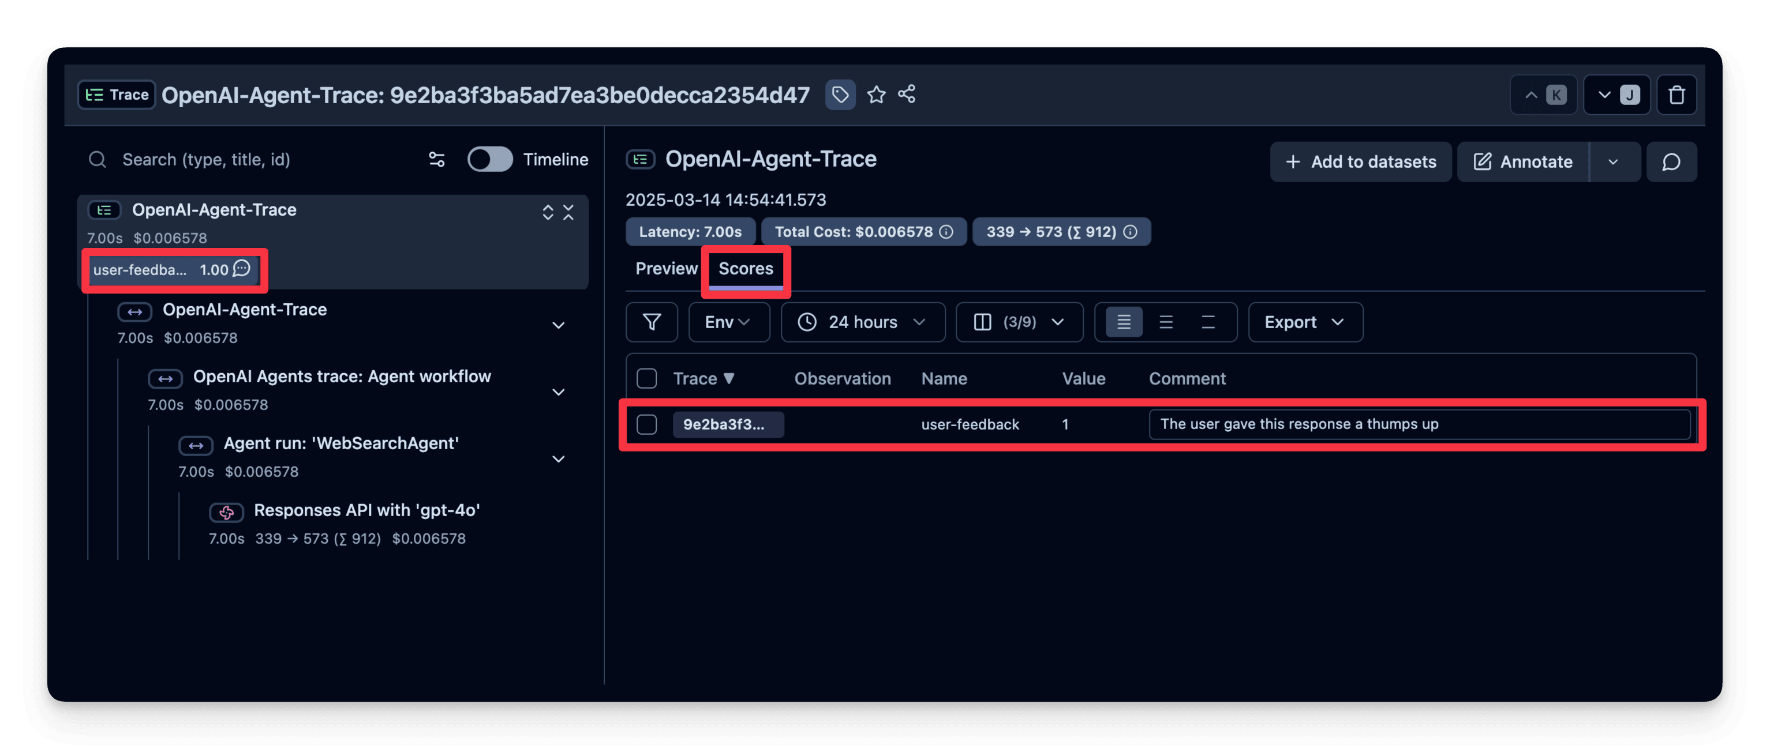Screen dimensions: 1770x749
Task: Click the share icon in header
Action: 907,94
